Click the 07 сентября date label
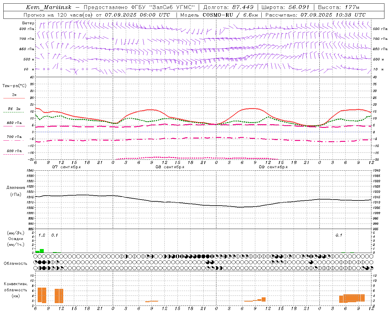 [66, 167]
